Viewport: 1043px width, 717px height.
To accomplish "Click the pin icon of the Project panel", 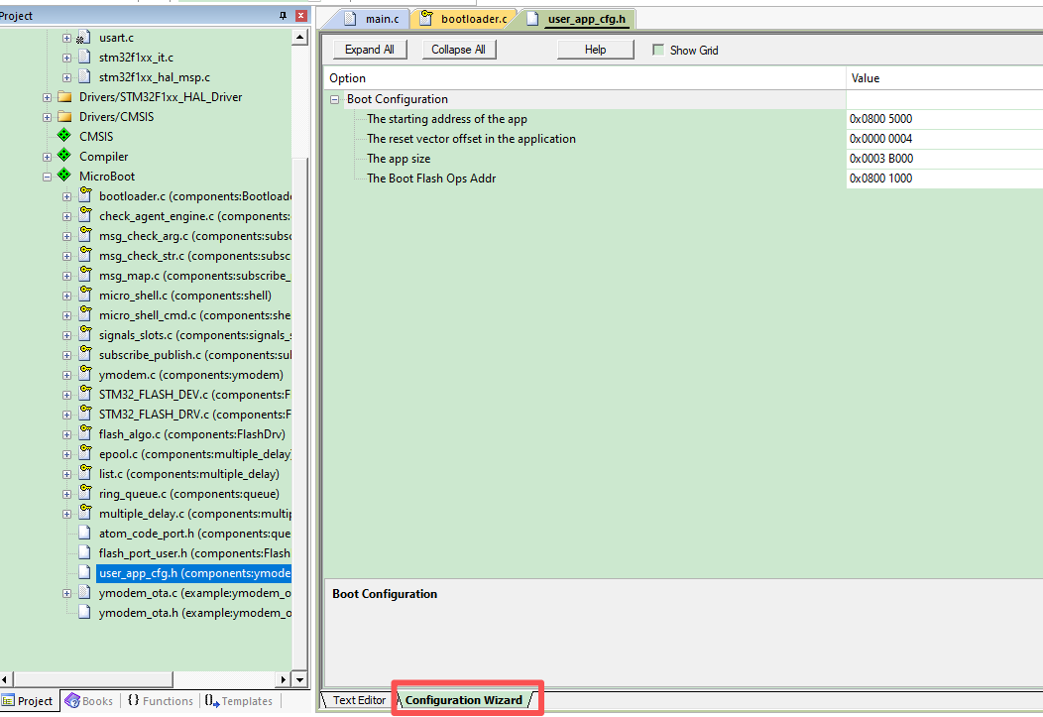I will point(283,15).
